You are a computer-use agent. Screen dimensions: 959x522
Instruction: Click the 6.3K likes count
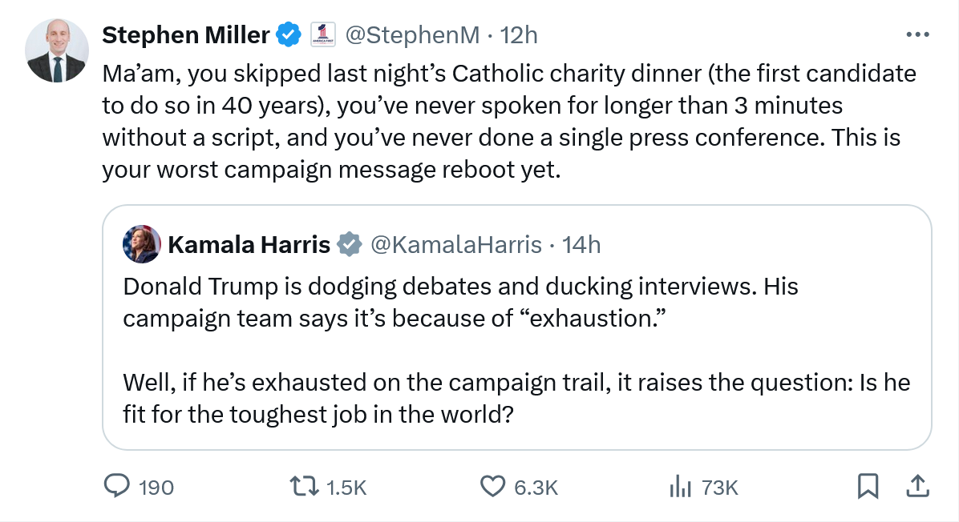pos(536,487)
